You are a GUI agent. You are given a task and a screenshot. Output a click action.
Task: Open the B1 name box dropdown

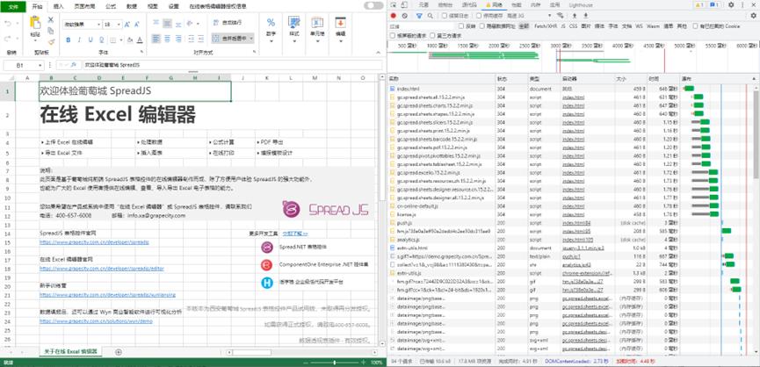tap(40, 64)
